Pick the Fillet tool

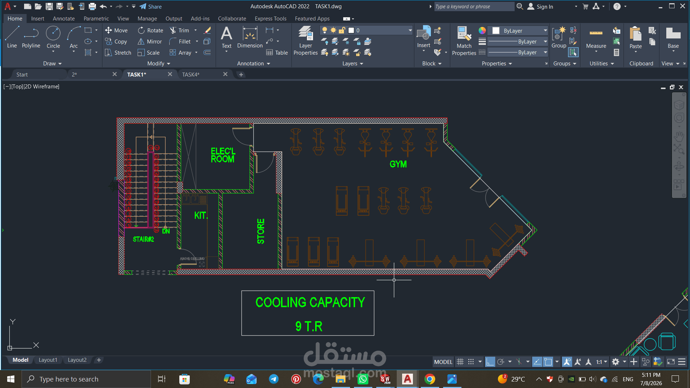point(180,42)
